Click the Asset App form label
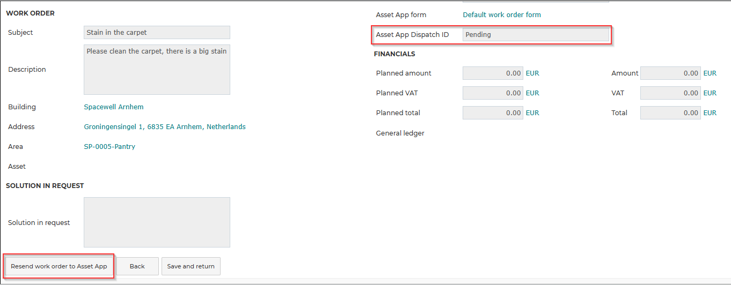The height and width of the screenshot is (285, 731). [x=401, y=15]
